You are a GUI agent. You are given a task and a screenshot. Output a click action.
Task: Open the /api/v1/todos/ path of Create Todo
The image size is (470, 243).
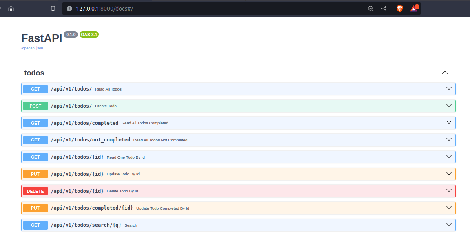pos(71,106)
